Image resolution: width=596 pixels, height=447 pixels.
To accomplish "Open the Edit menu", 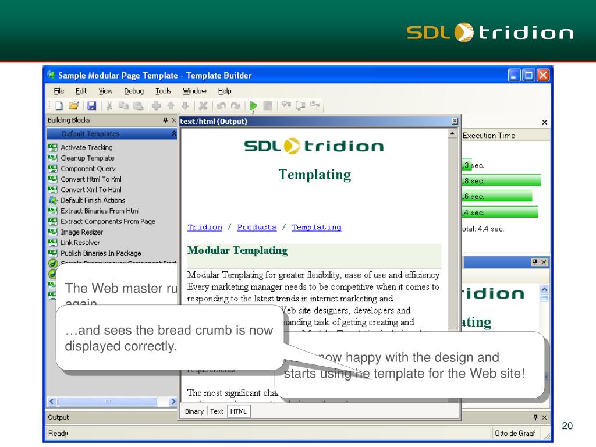I will [81, 91].
